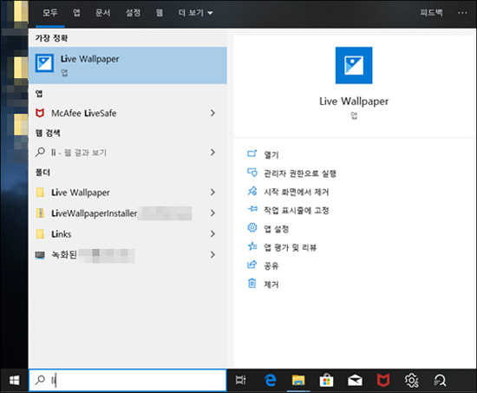The height and width of the screenshot is (393, 477).
Task: Click in the taskbar search box
Action: tap(127, 380)
